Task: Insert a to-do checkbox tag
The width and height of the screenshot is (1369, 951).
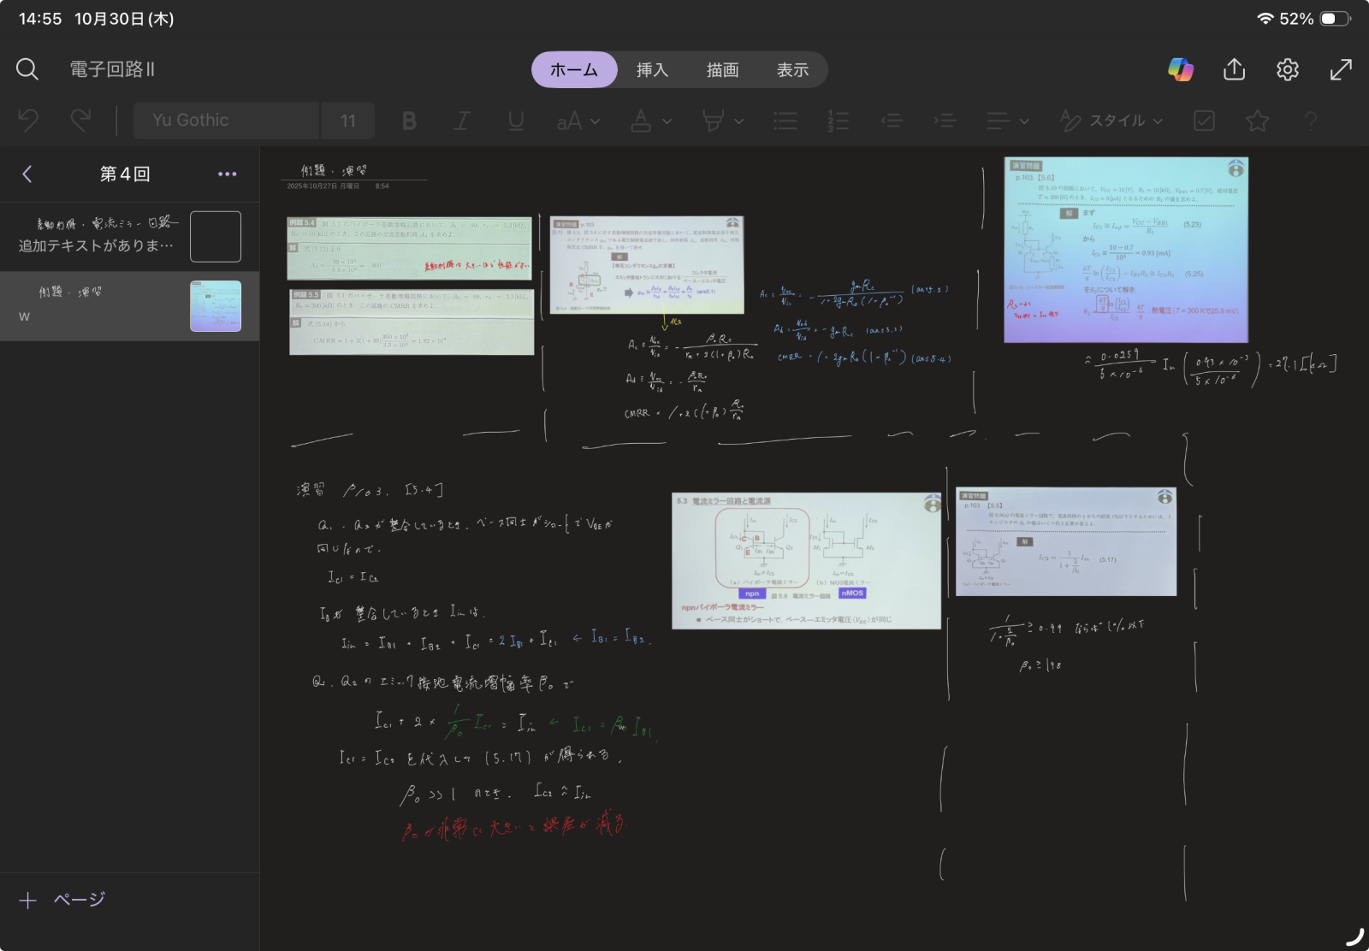Action: click(1204, 121)
